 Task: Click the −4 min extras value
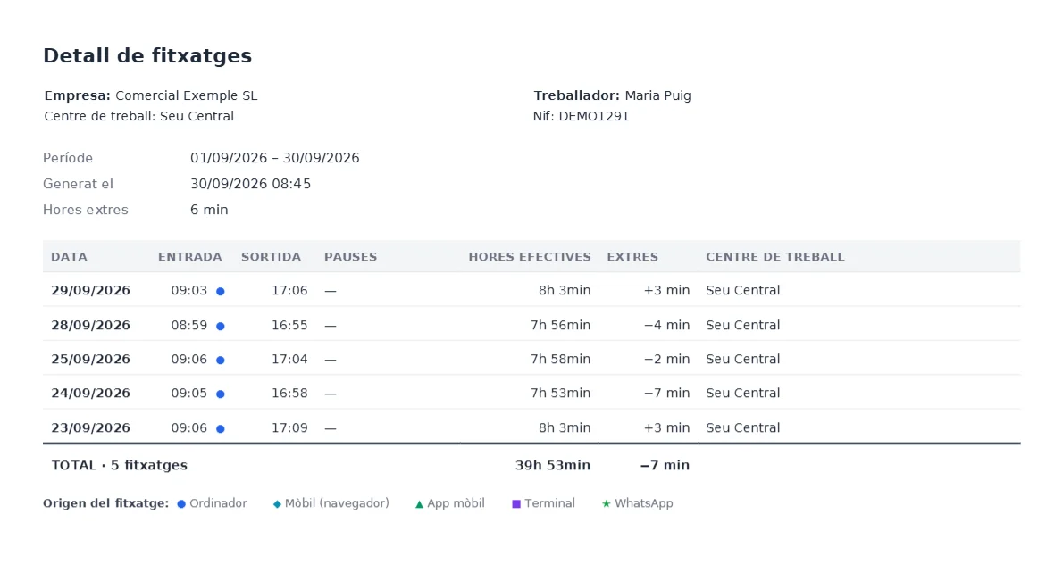[x=666, y=325]
